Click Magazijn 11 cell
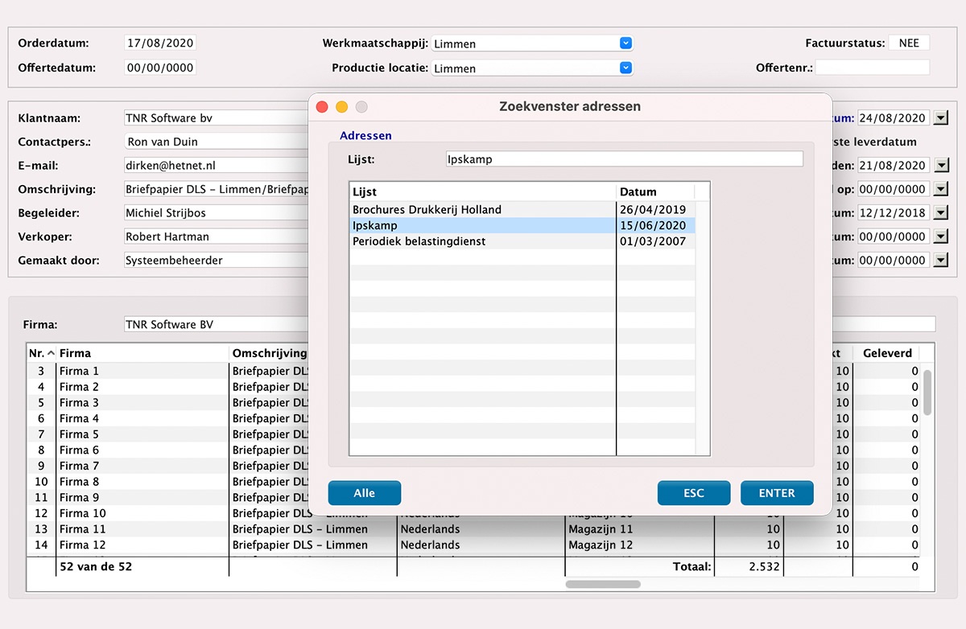The height and width of the screenshot is (629, 966). point(639,529)
